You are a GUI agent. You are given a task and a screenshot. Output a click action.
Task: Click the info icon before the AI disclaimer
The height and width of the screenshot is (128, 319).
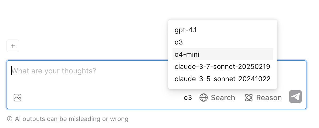10,119
